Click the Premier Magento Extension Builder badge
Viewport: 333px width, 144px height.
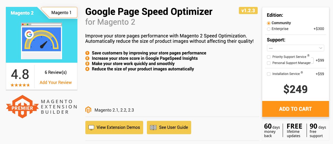(42, 106)
